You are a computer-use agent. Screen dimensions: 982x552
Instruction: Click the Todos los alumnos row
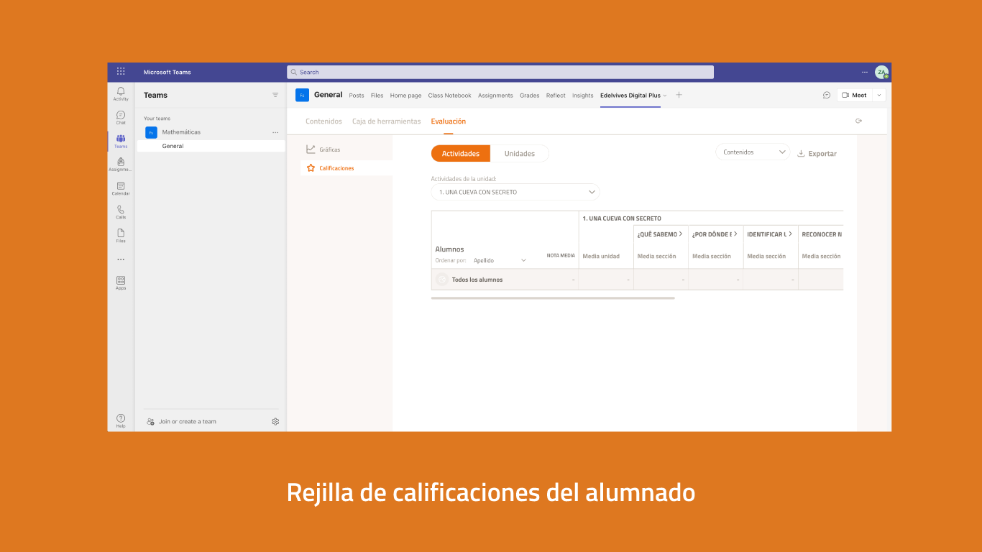(x=637, y=280)
